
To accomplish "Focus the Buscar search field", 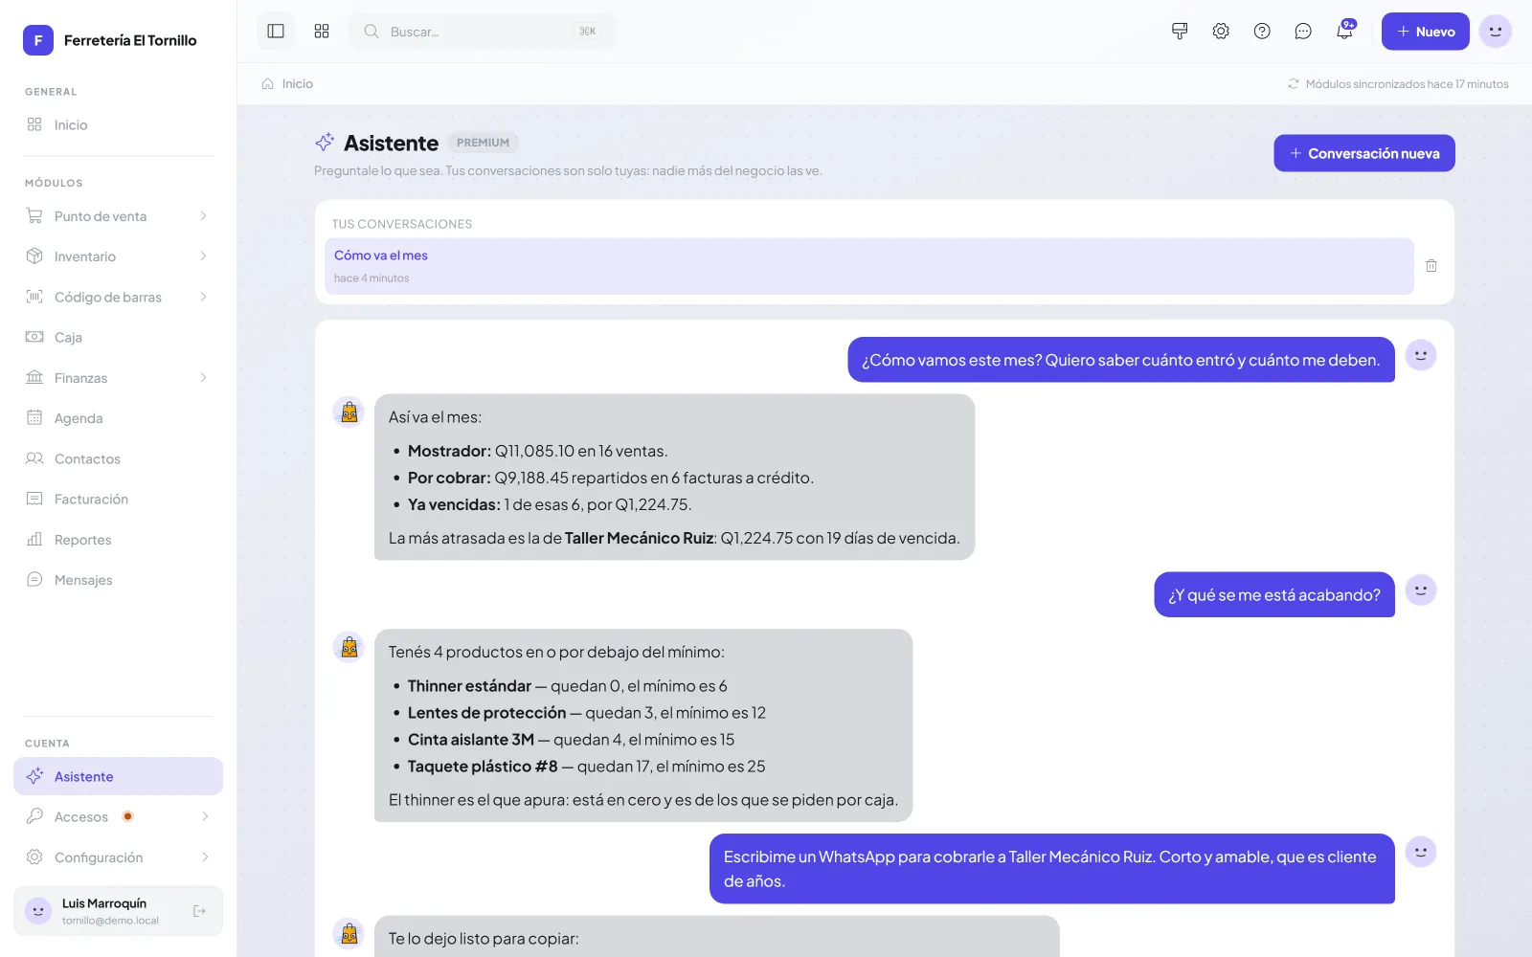I will coord(483,32).
